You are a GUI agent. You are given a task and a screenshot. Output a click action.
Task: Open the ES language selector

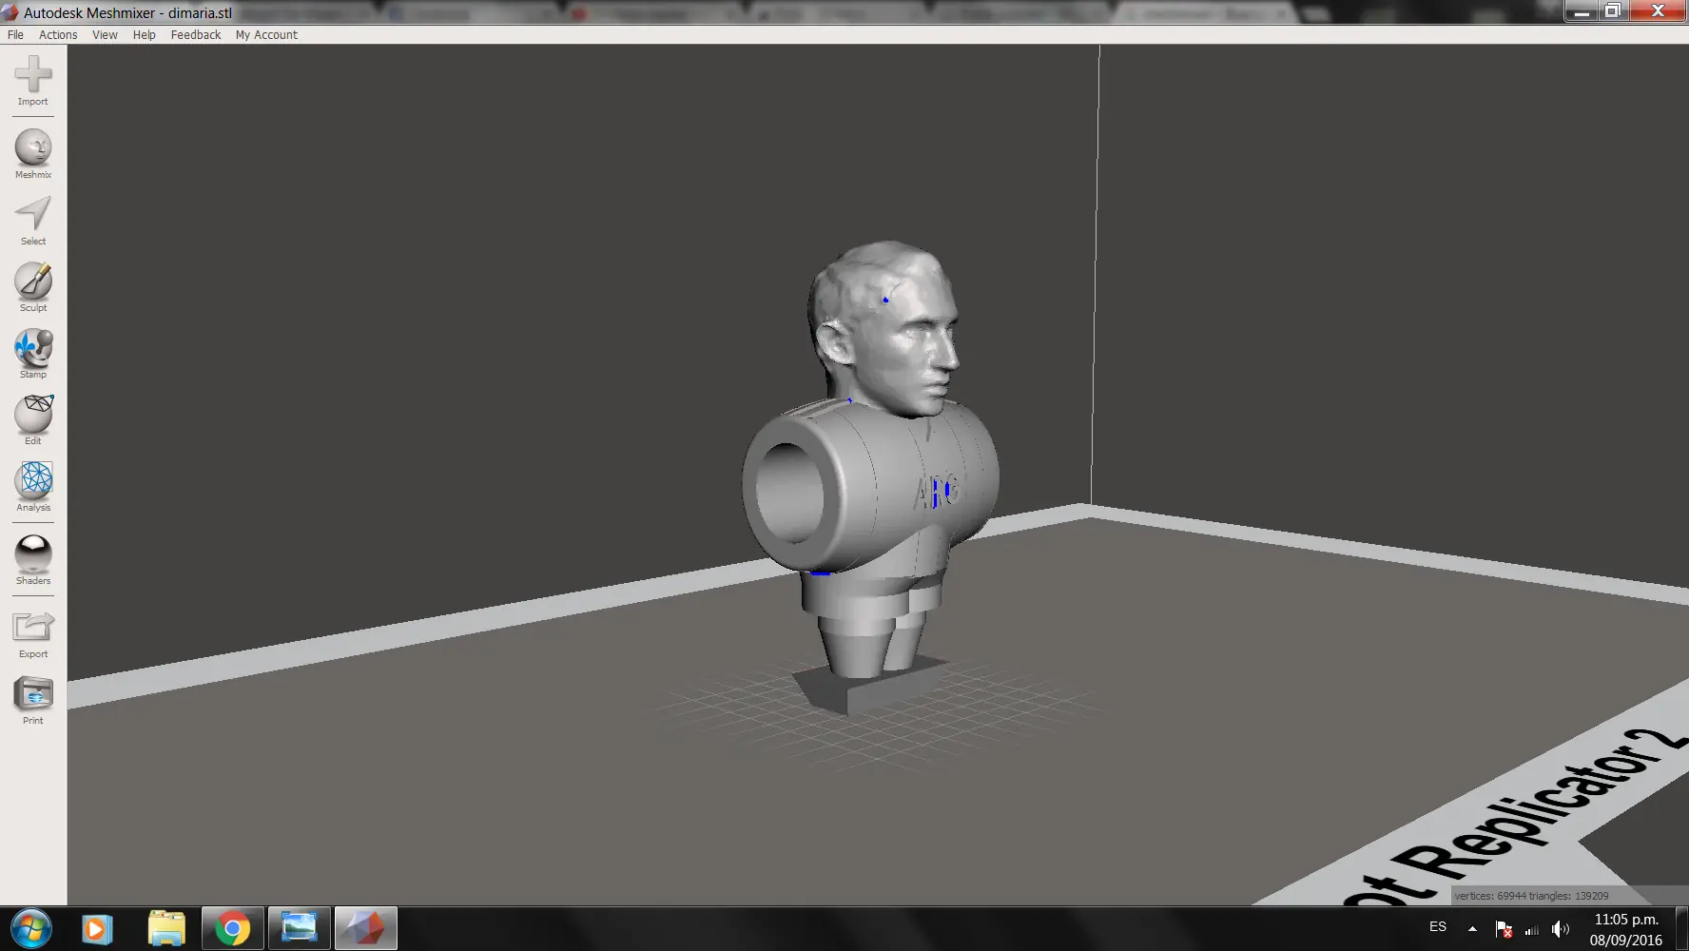click(1437, 926)
